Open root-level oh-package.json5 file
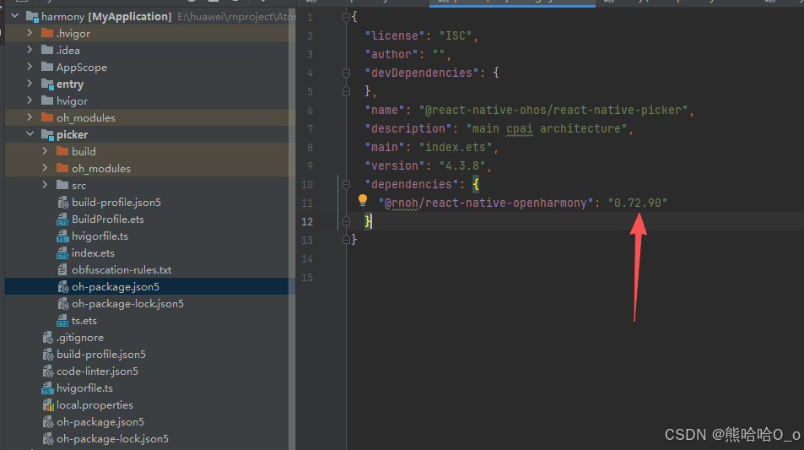 coord(100,422)
